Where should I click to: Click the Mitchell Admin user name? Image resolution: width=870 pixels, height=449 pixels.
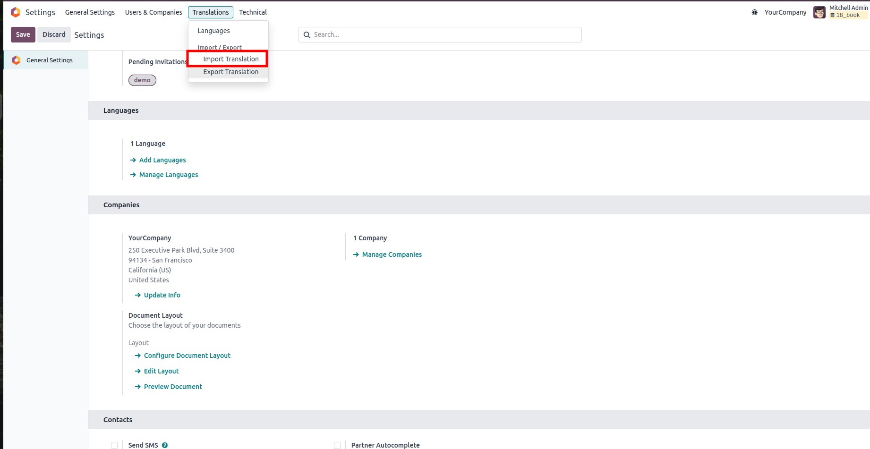pos(849,8)
